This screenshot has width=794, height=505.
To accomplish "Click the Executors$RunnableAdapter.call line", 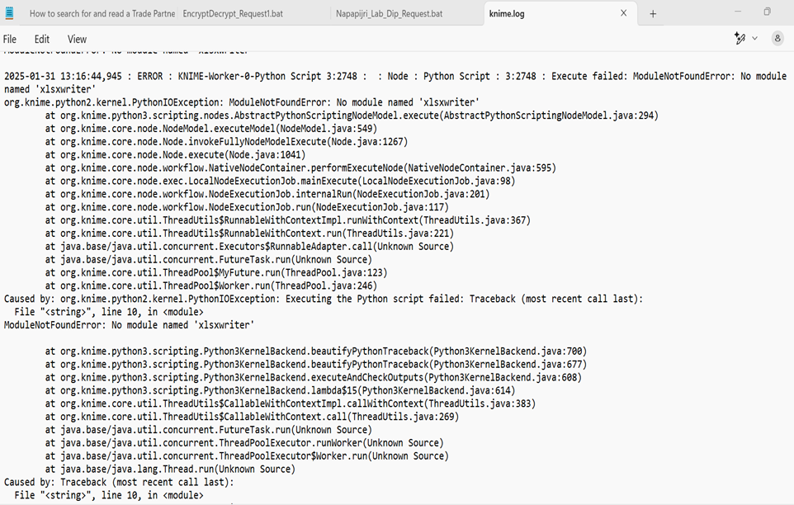I will click(x=249, y=247).
